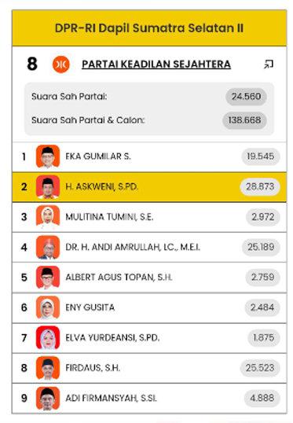The height and width of the screenshot is (423, 293).
Task: Click H. Askweni candidate photo
Action: click(48, 186)
